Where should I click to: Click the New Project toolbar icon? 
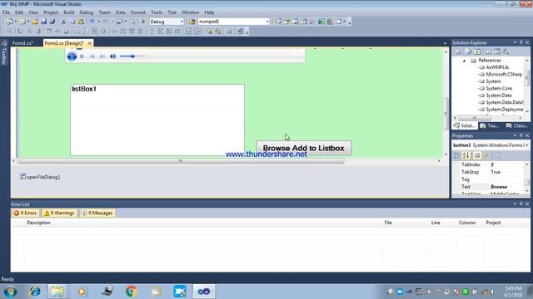(x=9, y=22)
